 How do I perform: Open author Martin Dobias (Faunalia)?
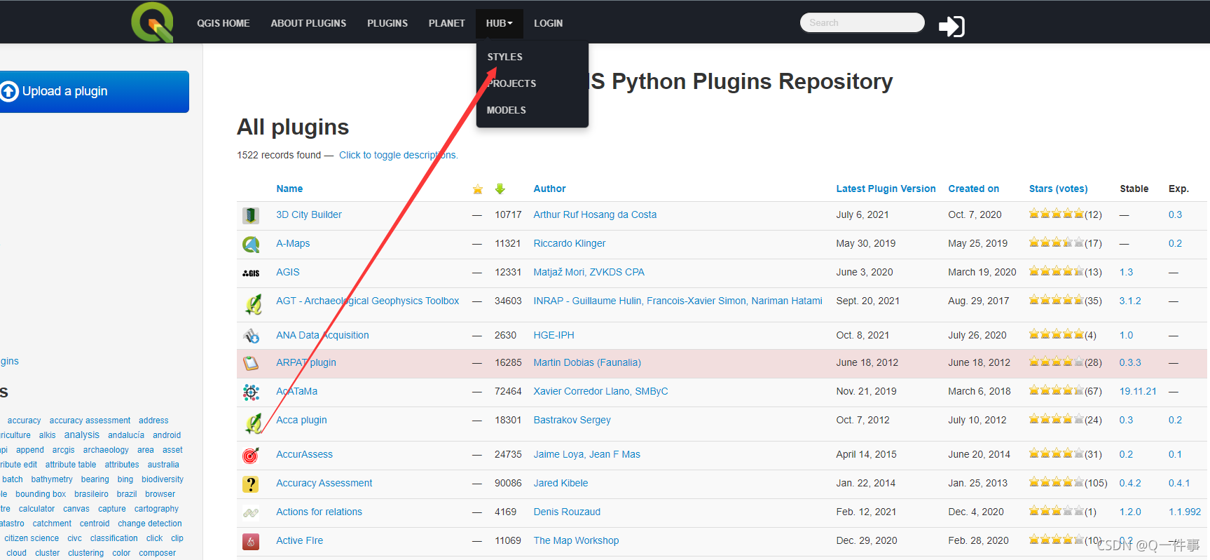[x=587, y=362]
